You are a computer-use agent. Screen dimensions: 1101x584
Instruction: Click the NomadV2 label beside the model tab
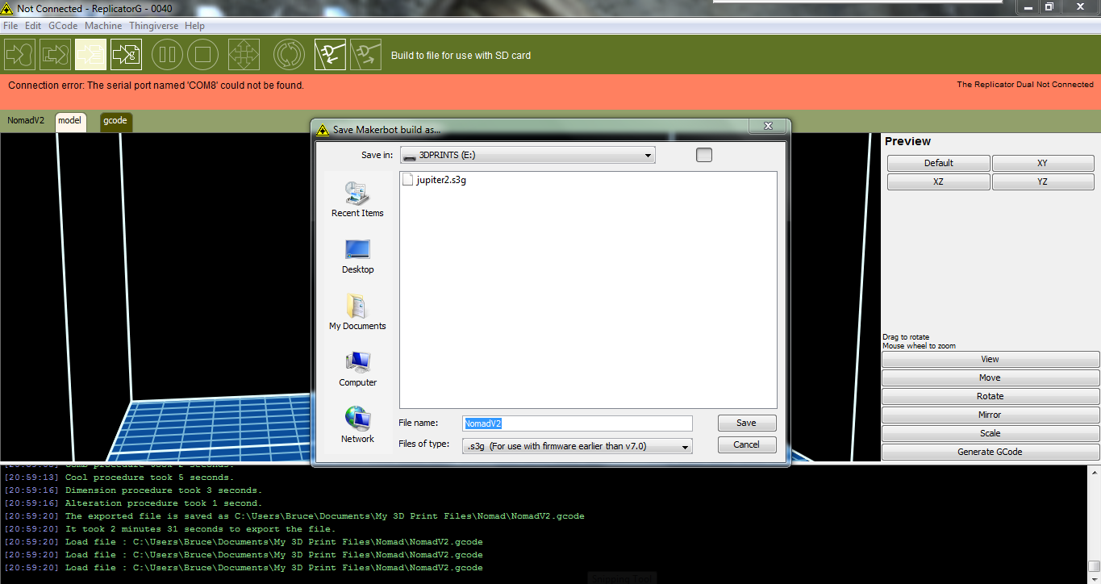26,120
